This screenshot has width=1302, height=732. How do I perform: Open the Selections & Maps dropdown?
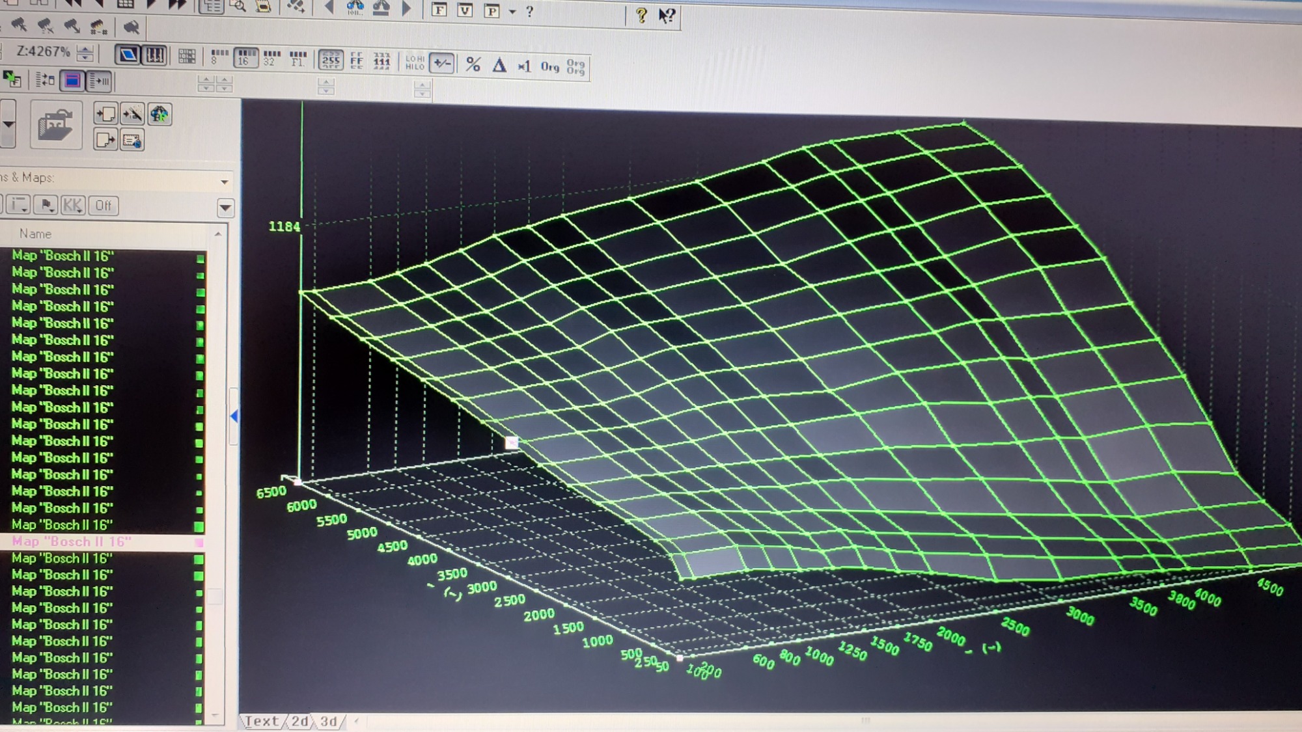(x=225, y=181)
